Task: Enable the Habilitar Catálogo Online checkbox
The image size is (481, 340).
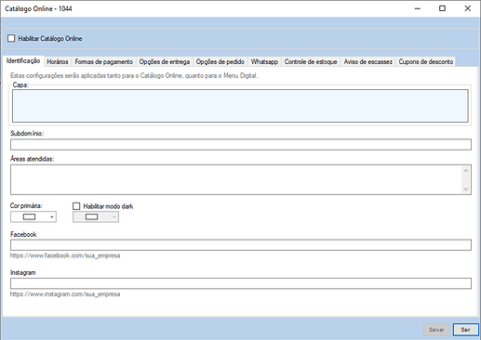Action: 11,38
